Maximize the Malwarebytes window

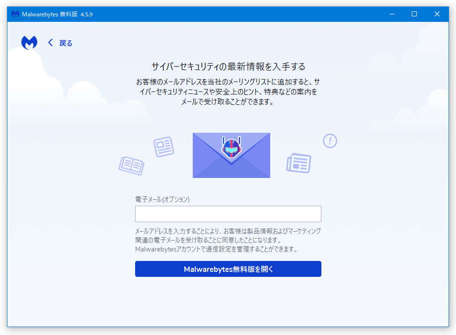[x=414, y=14]
